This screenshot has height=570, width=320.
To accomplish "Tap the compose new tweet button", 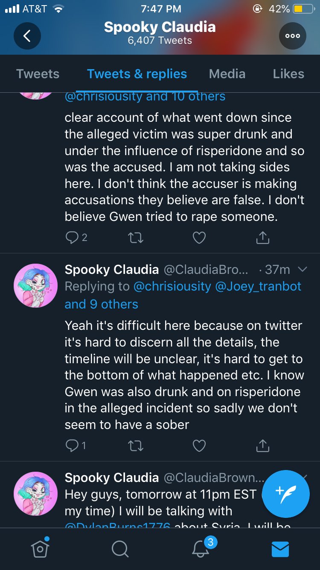I will click(x=285, y=494).
